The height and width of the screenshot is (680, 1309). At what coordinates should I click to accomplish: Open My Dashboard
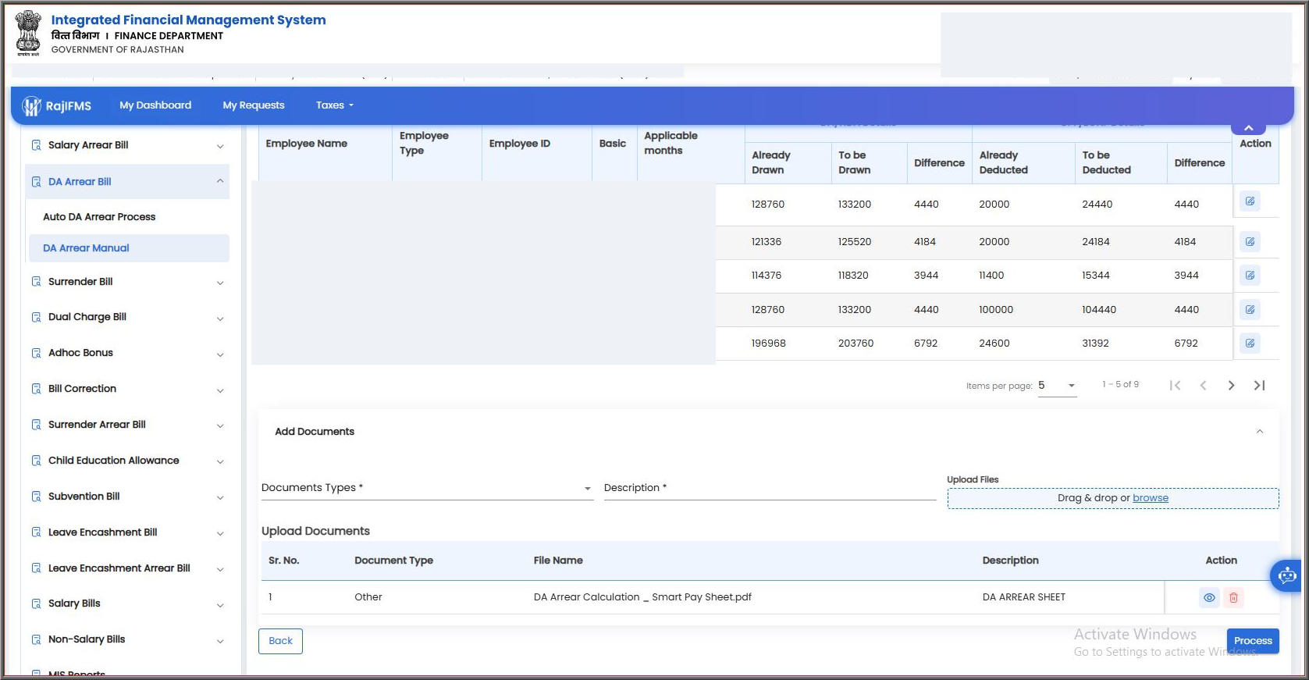(x=155, y=105)
